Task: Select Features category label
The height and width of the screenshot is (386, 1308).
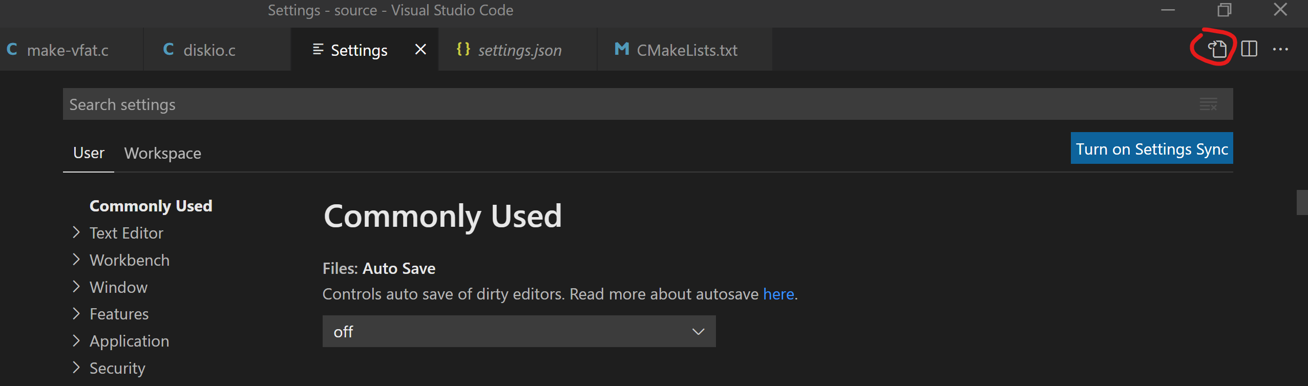Action: [x=119, y=314]
